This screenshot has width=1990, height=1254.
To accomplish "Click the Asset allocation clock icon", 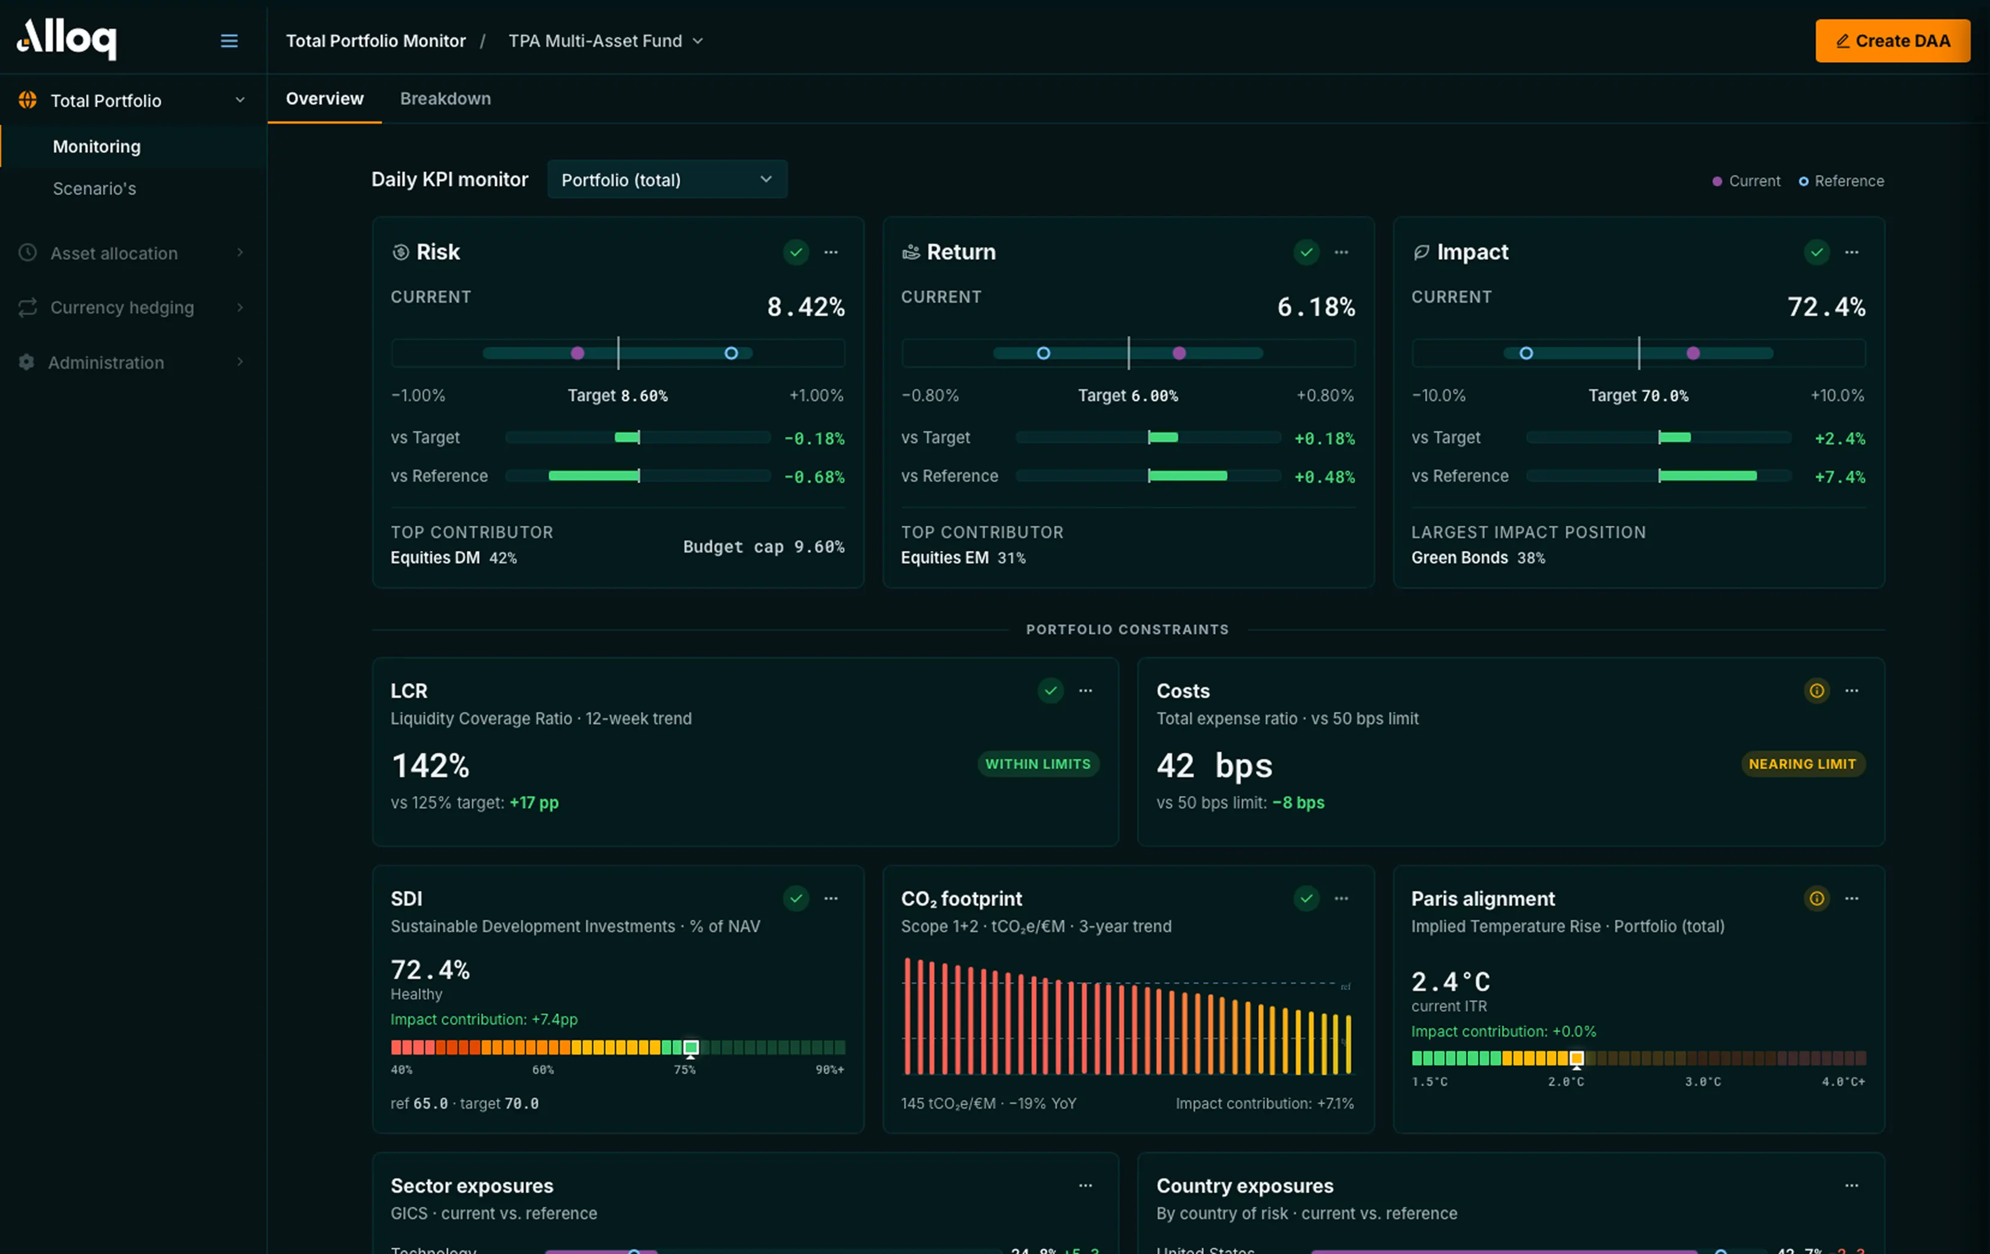I will tap(27, 252).
